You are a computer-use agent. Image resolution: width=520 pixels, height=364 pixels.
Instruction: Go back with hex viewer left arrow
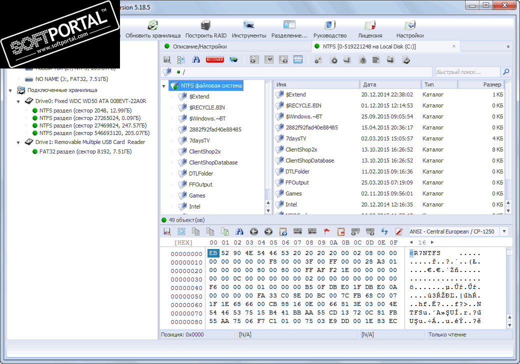(x=254, y=231)
